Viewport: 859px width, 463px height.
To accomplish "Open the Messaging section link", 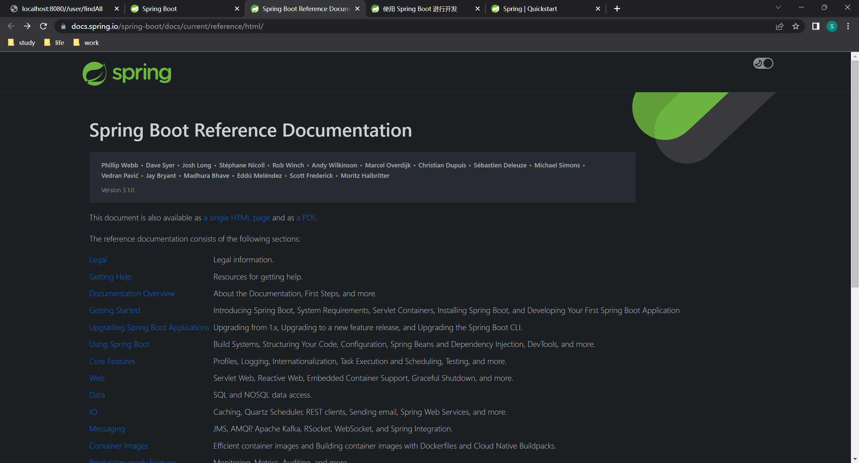I will 107,429.
